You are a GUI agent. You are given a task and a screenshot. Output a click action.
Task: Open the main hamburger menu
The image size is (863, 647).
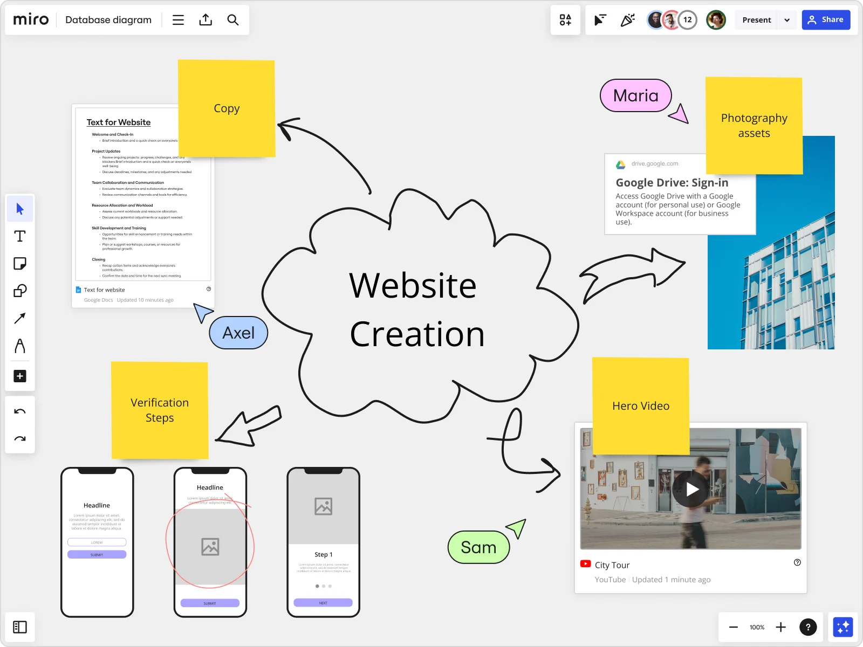pyautogui.click(x=178, y=20)
